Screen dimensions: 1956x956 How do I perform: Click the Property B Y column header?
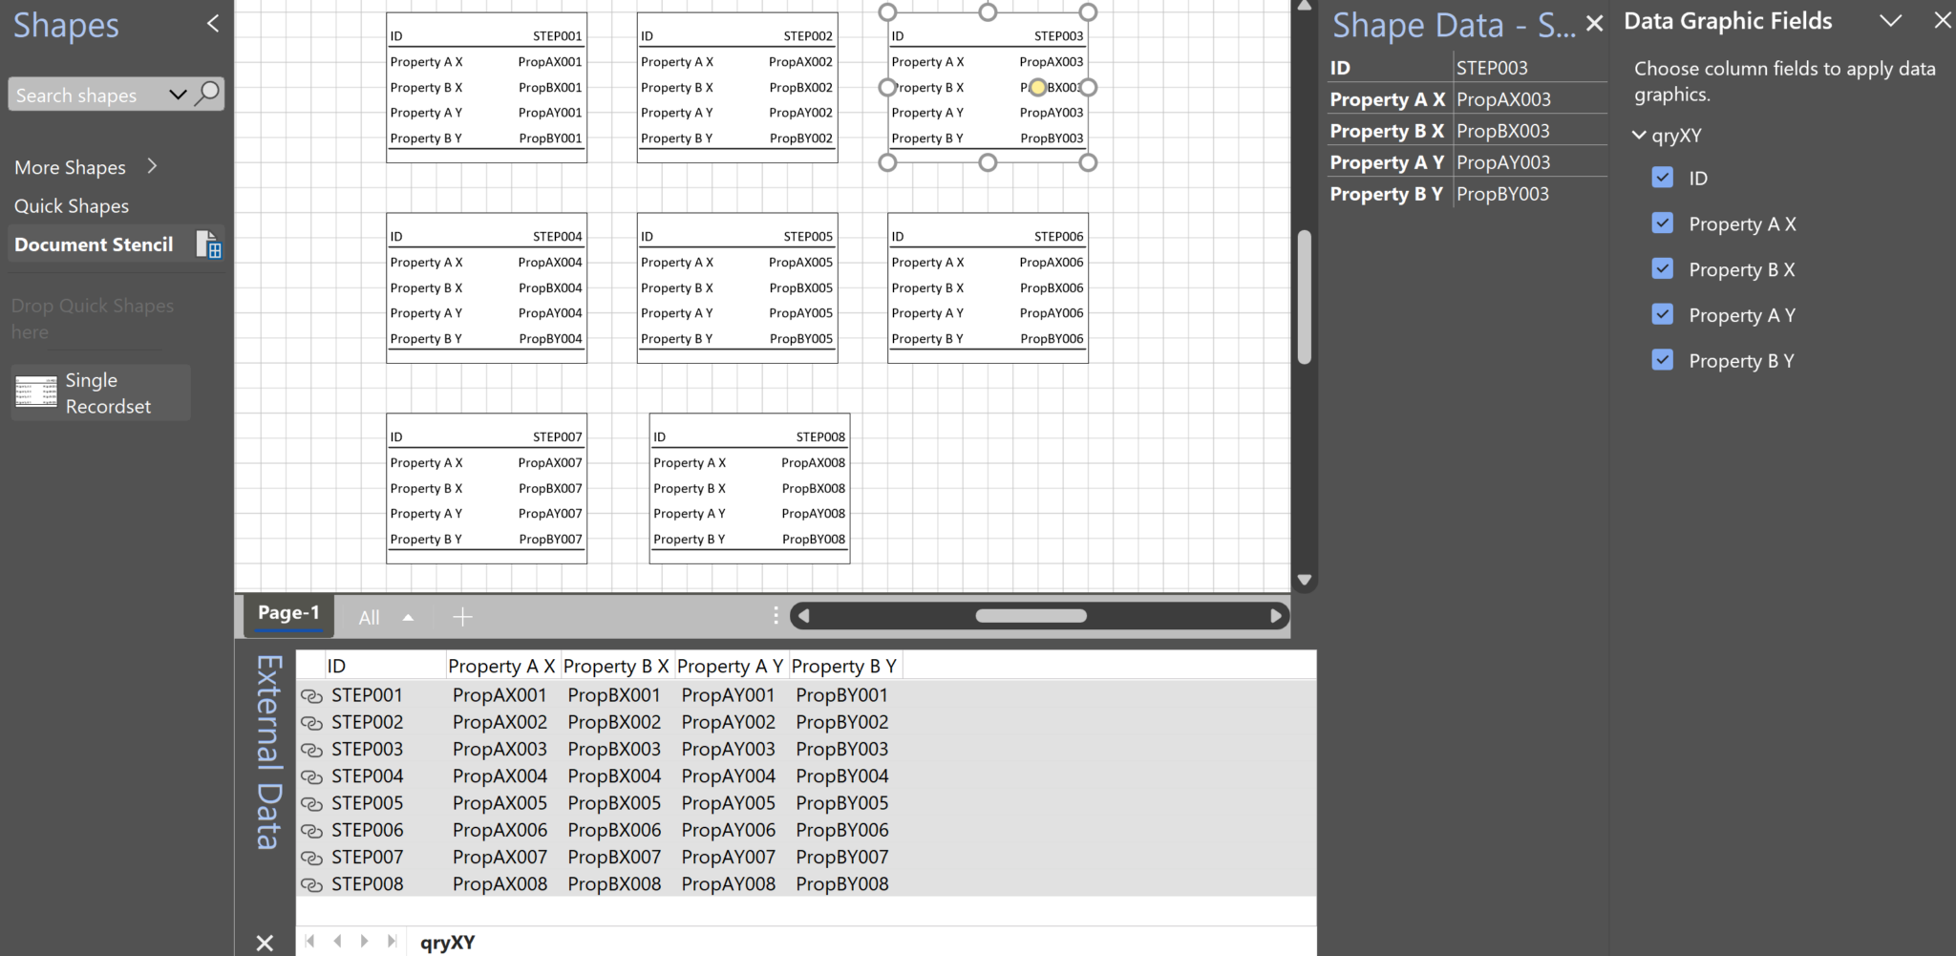(844, 666)
